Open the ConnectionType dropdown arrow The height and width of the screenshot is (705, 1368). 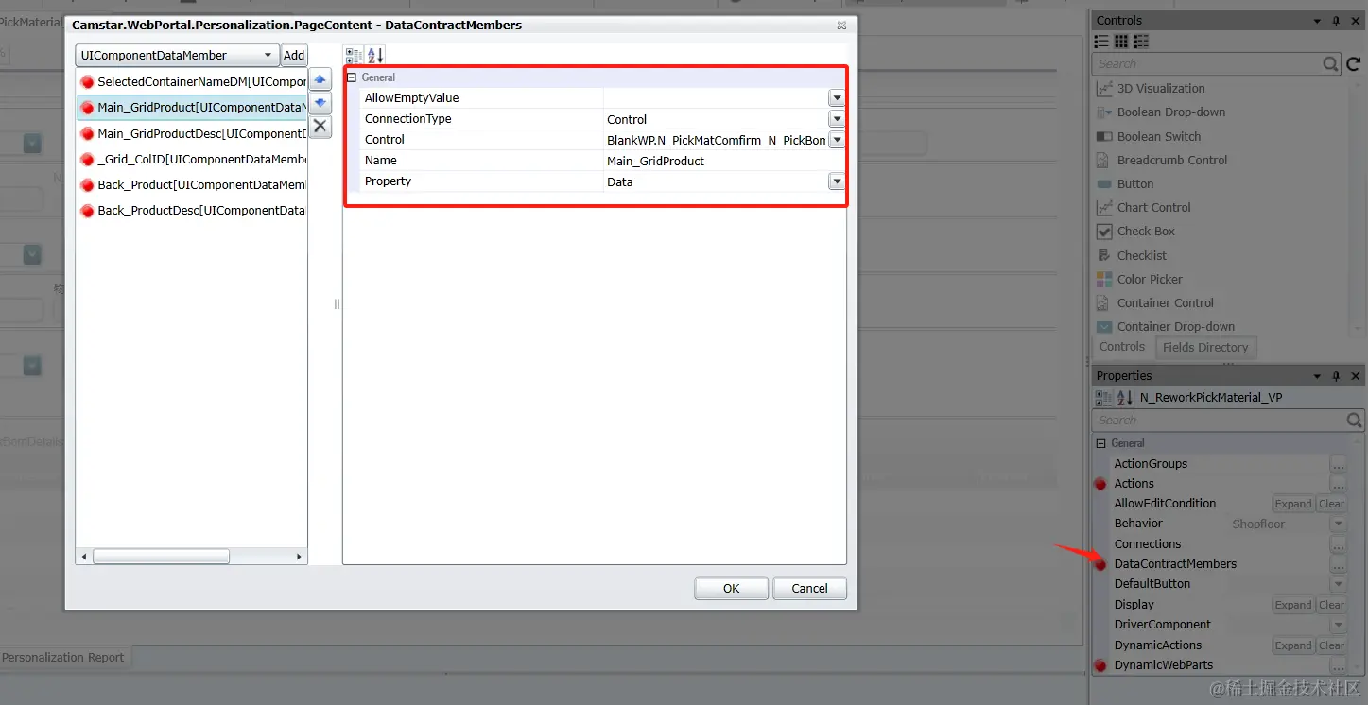pos(836,119)
